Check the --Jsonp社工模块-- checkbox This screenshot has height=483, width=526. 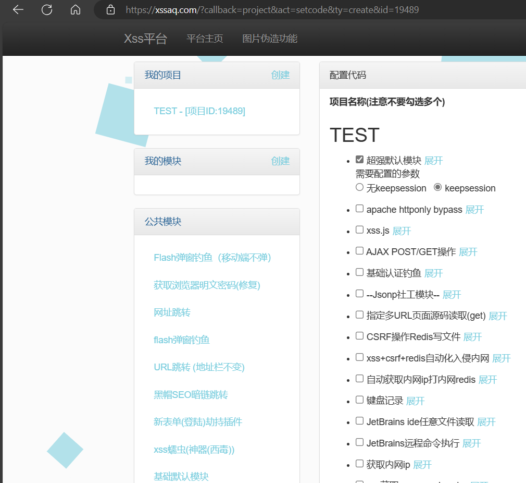pos(359,294)
